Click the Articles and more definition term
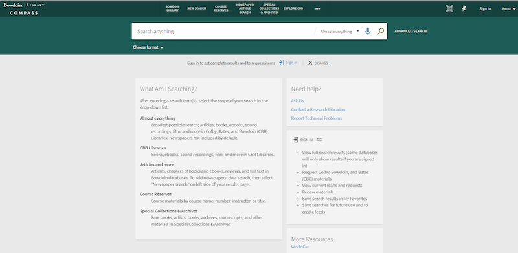Viewport: 518px width, 253px height. pyautogui.click(x=157, y=164)
